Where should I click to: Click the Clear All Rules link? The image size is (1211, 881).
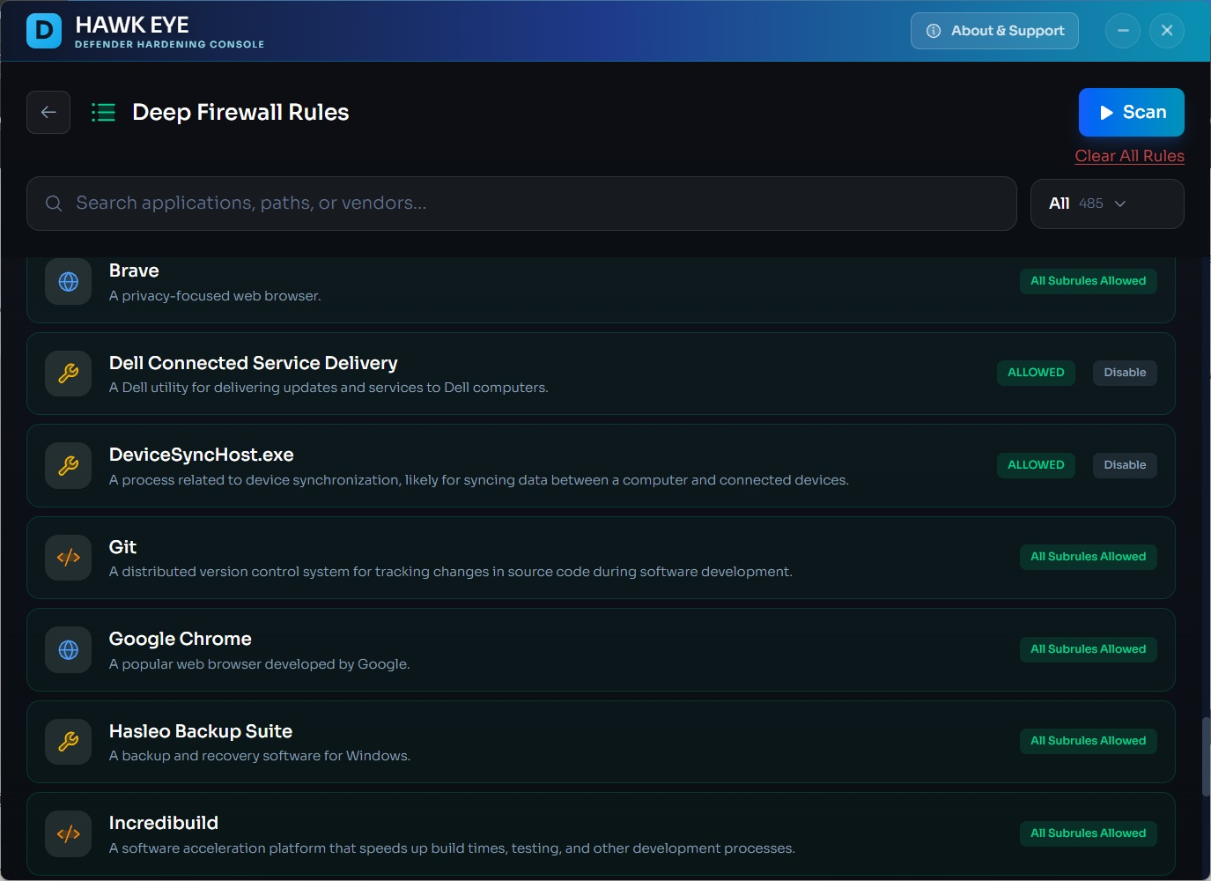point(1129,156)
